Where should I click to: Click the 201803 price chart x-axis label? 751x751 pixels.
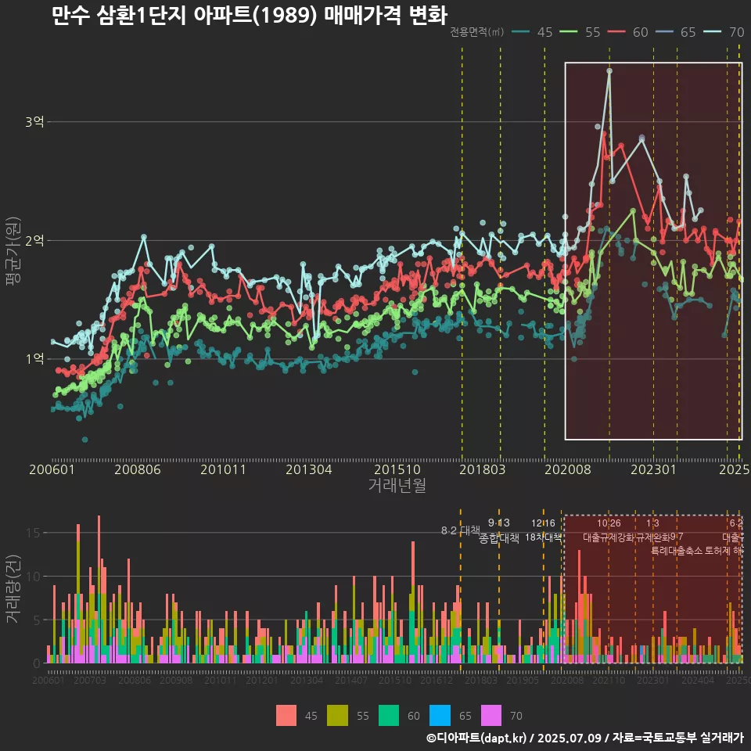pyautogui.click(x=483, y=469)
